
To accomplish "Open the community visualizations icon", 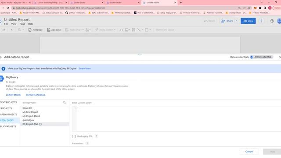I will 88,30.
